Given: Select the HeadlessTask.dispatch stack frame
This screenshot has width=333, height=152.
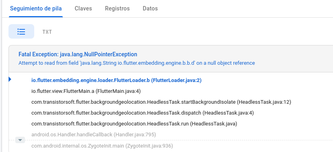Looking at the screenshot, I should coord(143,113).
